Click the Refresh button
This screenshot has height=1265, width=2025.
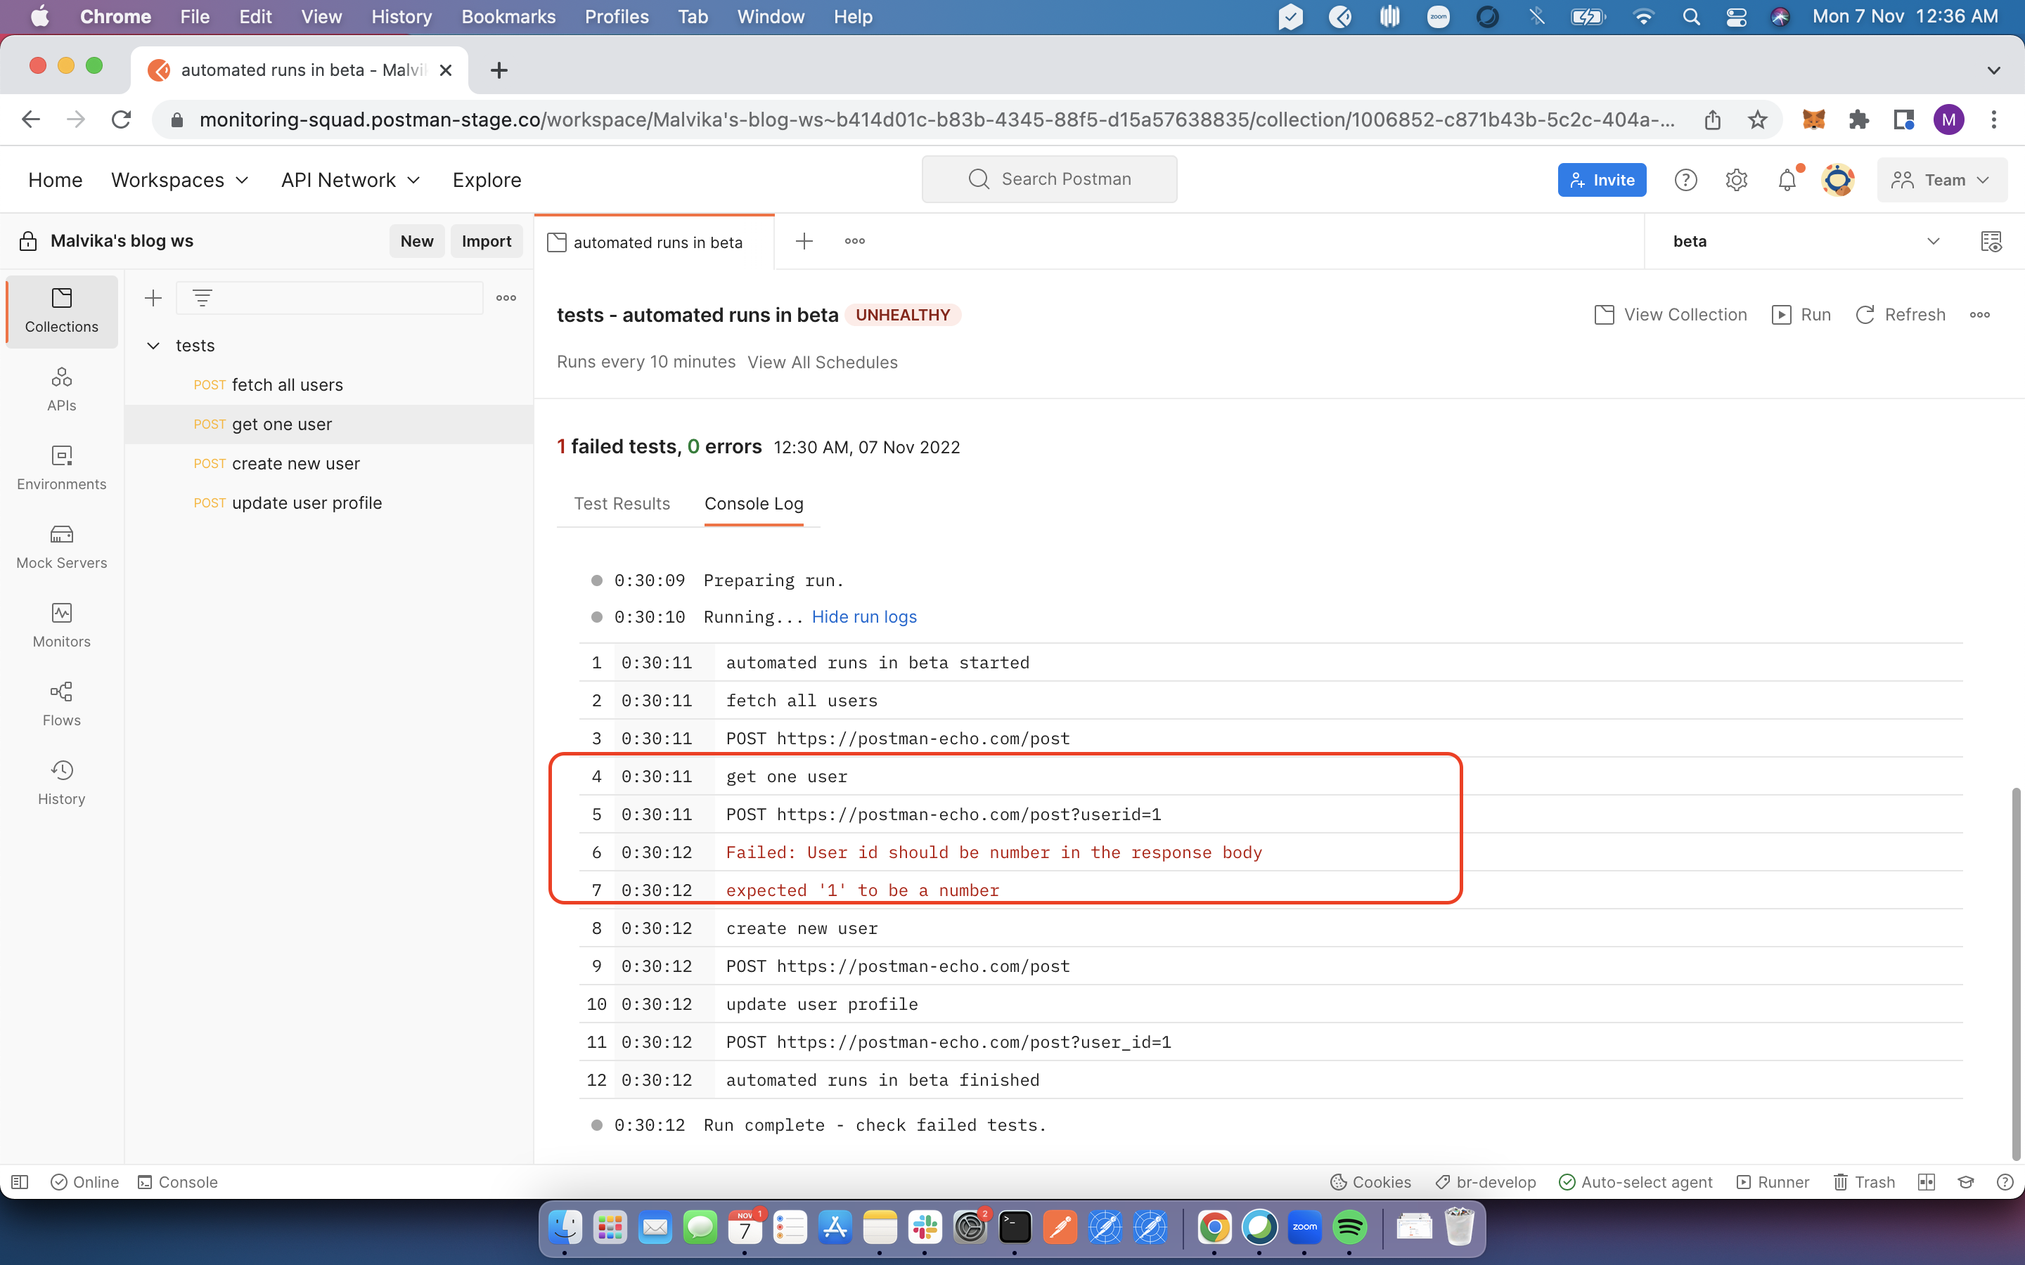(1901, 315)
